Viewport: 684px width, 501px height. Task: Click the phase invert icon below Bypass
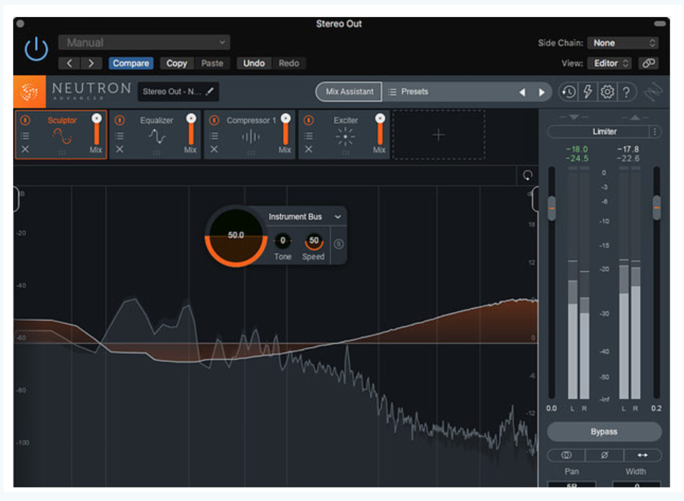coord(604,455)
